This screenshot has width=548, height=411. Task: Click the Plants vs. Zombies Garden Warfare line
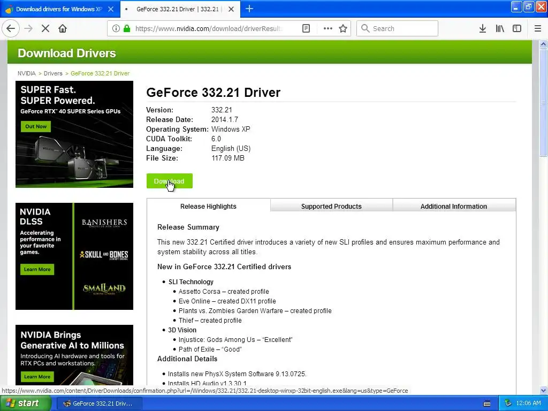tap(255, 311)
